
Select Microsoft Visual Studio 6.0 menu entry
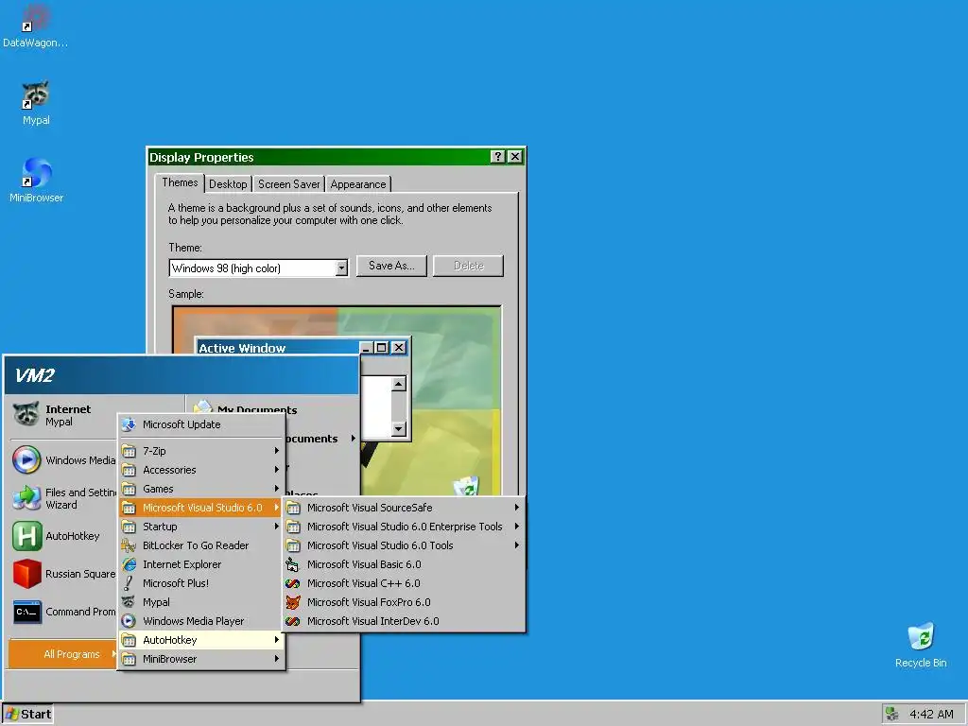pyautogui.click(x=201, y=508)
